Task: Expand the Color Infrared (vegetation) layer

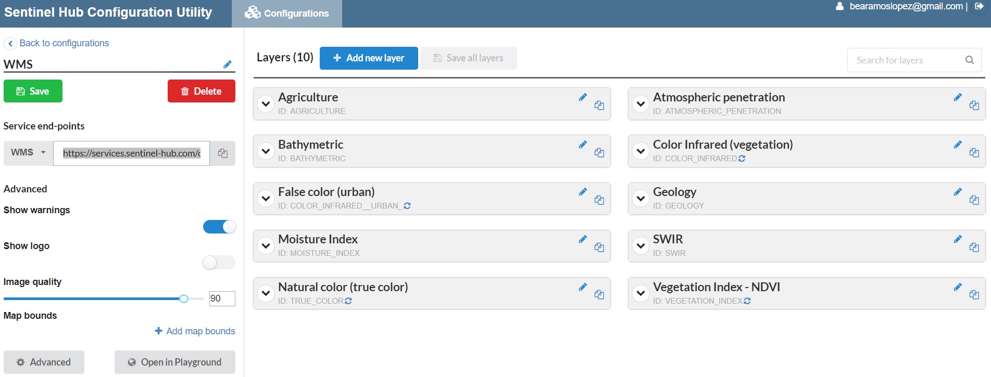Action: 641,151
